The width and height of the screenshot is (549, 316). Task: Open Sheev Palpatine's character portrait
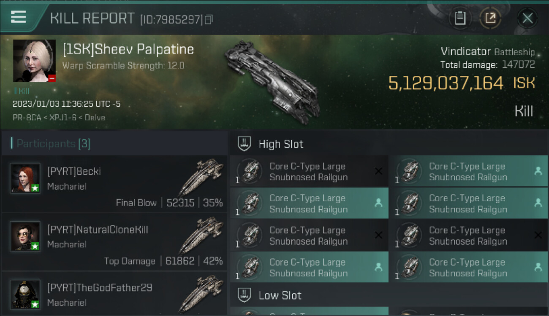click(x=34, y=61)
